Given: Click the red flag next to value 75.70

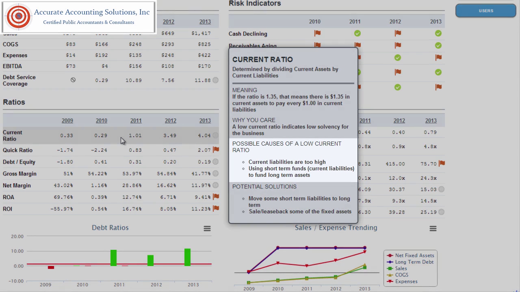Looking at the screenshot, I should [442, 163].
